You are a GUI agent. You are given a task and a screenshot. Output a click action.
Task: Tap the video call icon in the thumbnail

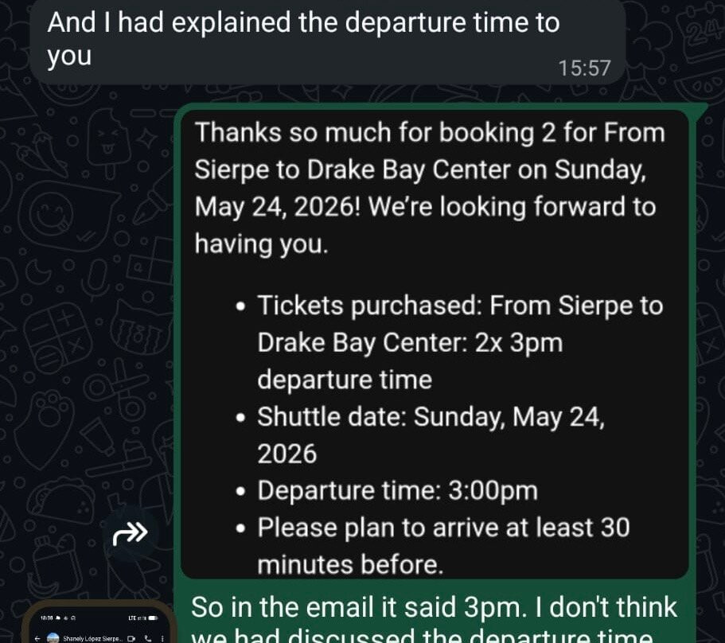click(131, 639)
